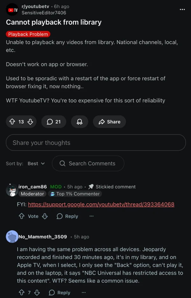Upvote the post by SensitiveEditor7406
The height and width of the screenshot is (298, 191).
[x=12, y=122]
